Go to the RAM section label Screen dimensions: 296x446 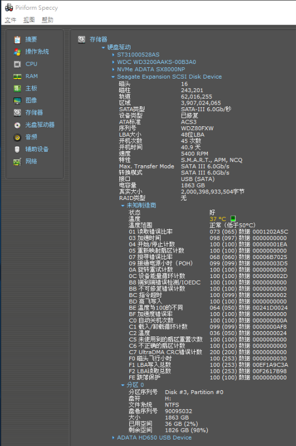click(x=31, y=76)
